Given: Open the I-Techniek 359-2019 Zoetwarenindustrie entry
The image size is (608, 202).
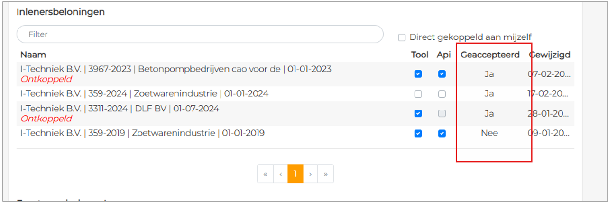Looking at the screenshot, I should point(142,133).
